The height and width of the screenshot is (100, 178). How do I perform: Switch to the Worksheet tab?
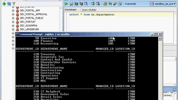coord(70,10)
